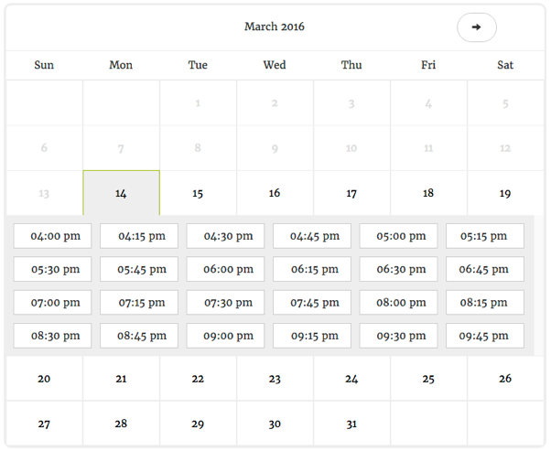Select the 09:00 pm time slot

225,336
